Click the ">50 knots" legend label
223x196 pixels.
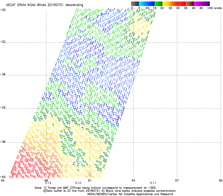(214, 8)
